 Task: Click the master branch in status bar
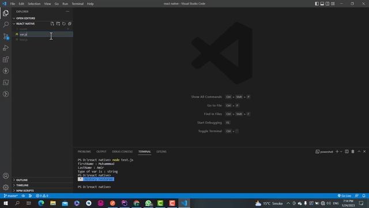click(11, 196)
